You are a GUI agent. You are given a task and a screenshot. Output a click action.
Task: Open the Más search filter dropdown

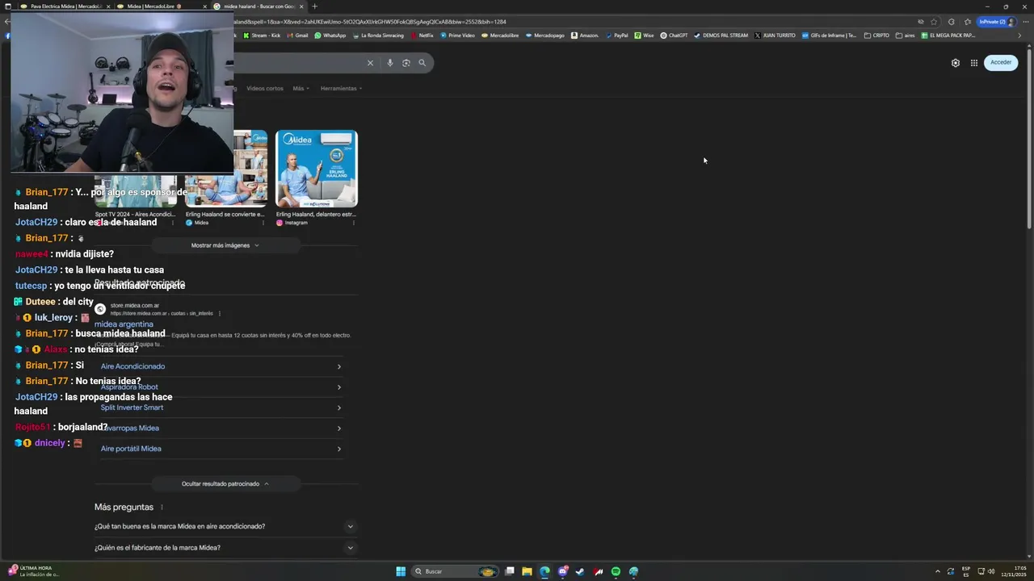[301, 88]
